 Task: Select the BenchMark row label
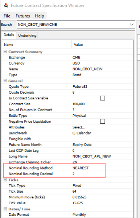(x=18, y=133)
